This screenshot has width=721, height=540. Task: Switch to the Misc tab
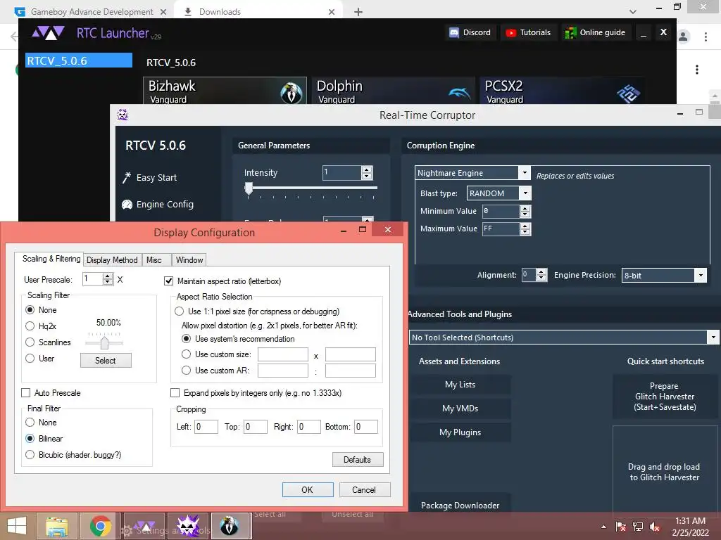coord(154,260)
